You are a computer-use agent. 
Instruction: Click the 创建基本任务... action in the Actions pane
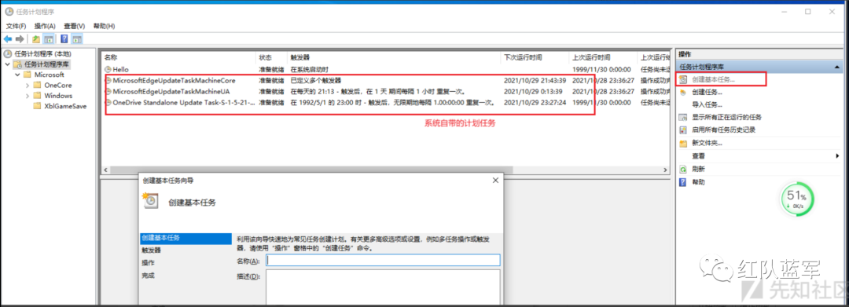click(x=714, y=79)
